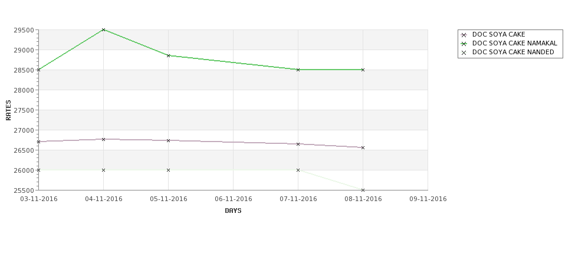Click the DOC SOYA CAKE legend marker icon
575x253 pixels.
click(x=464, y=35)
